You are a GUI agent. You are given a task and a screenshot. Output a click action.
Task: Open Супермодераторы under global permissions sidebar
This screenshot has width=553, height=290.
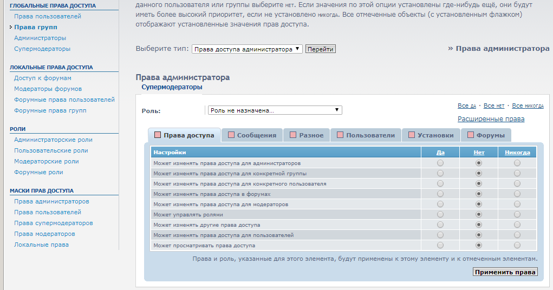click(42, 49)
